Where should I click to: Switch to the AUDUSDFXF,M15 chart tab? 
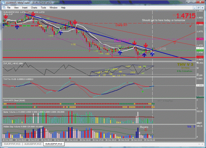pos(33,144)
